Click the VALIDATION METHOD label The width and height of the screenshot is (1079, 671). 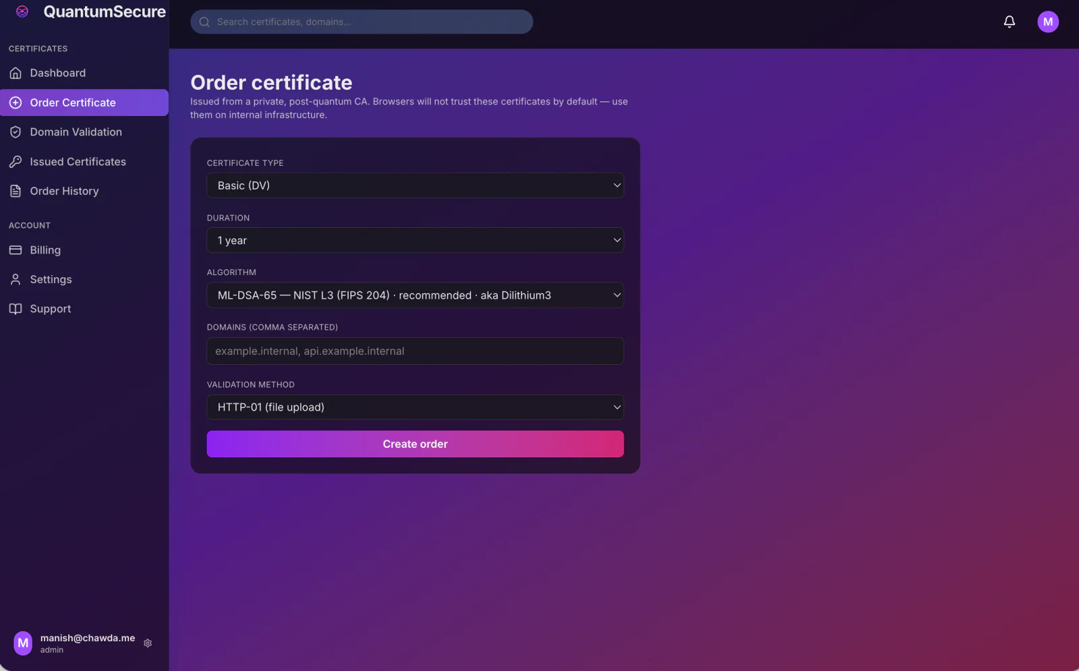(x=250, y=385)
